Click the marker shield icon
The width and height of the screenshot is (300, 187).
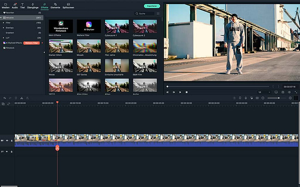pyautogui.click(x=240, y=98)
